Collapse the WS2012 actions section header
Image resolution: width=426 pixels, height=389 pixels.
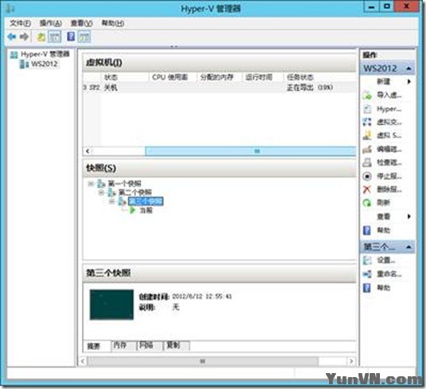click(x=409, y=68)
